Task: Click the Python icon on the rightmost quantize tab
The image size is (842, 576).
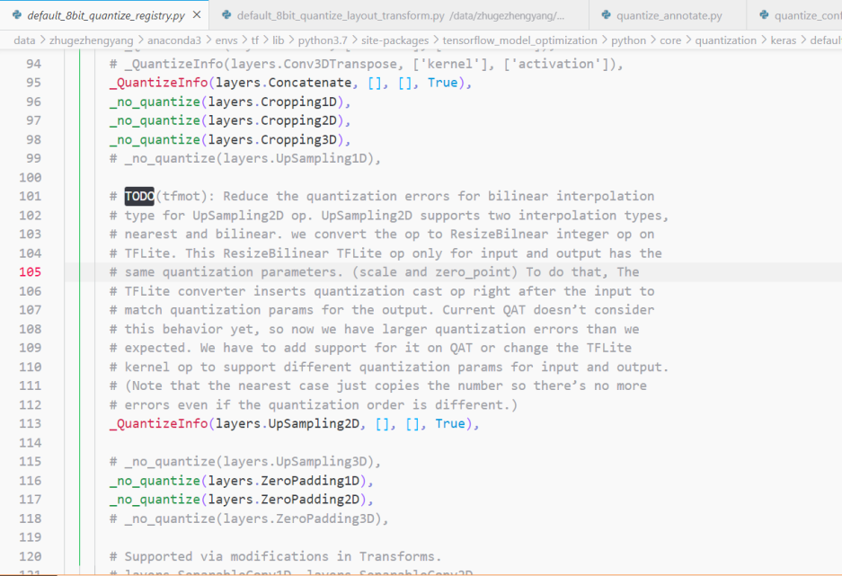Action: point(762,14)
